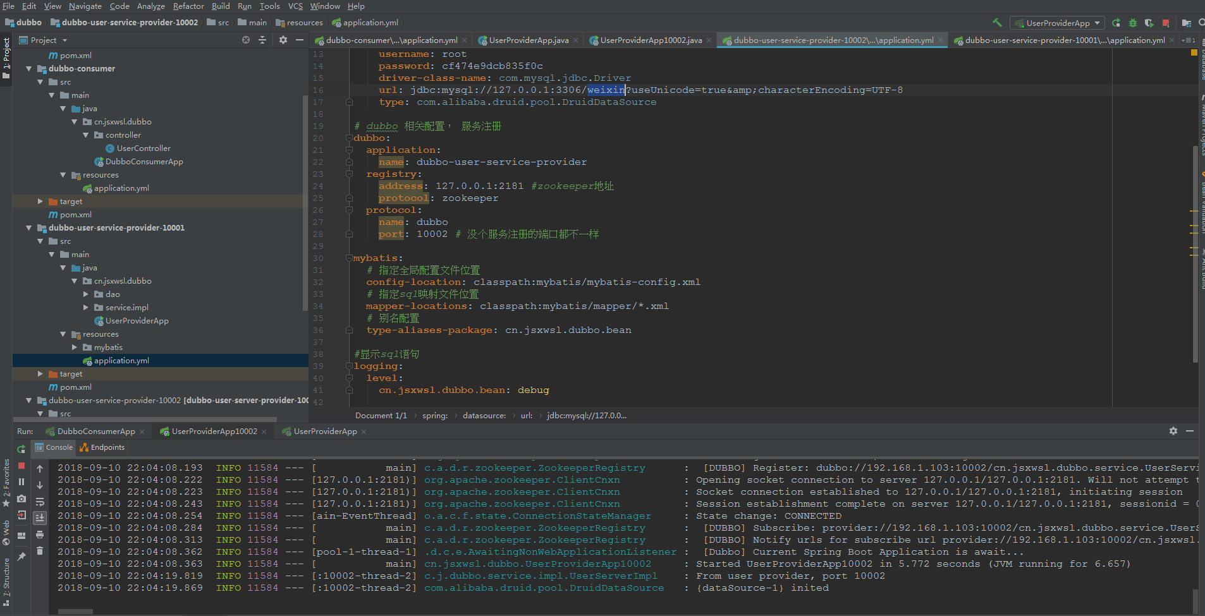Expand the dao package
This screenshot has width=1205, height=616.
click(86, 294)
